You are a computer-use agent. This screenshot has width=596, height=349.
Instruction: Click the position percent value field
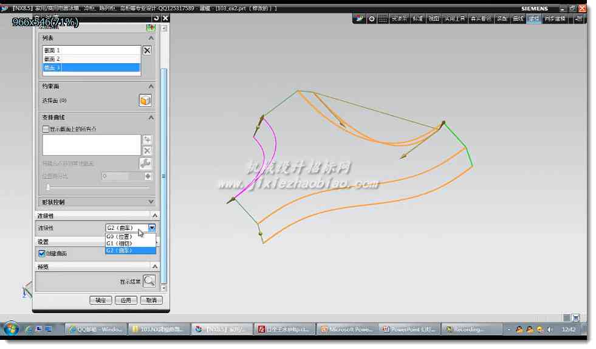122,176
